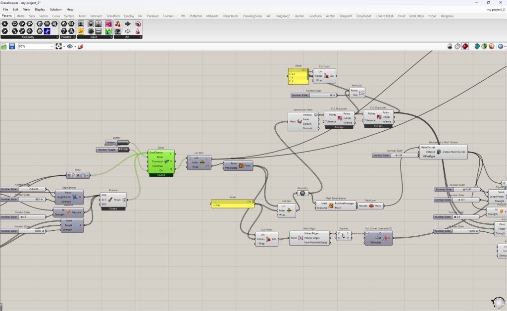Select the red shaded preview mode icon
The width and height of the screenshot is (507, 311).
465,46
